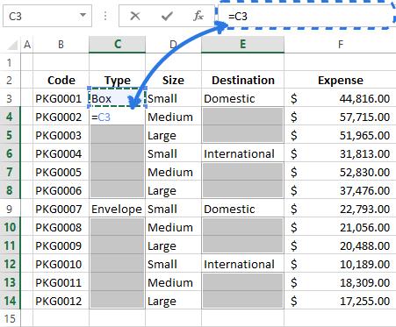Click the Select All corner triangle
Viewport: 396px width, 327px height.
[x=12, y=45]
